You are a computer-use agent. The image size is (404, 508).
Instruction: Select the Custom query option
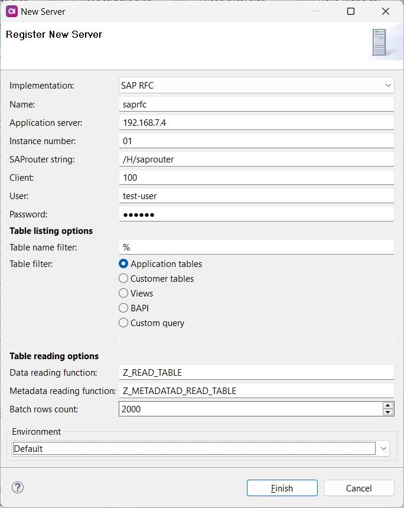123,323
